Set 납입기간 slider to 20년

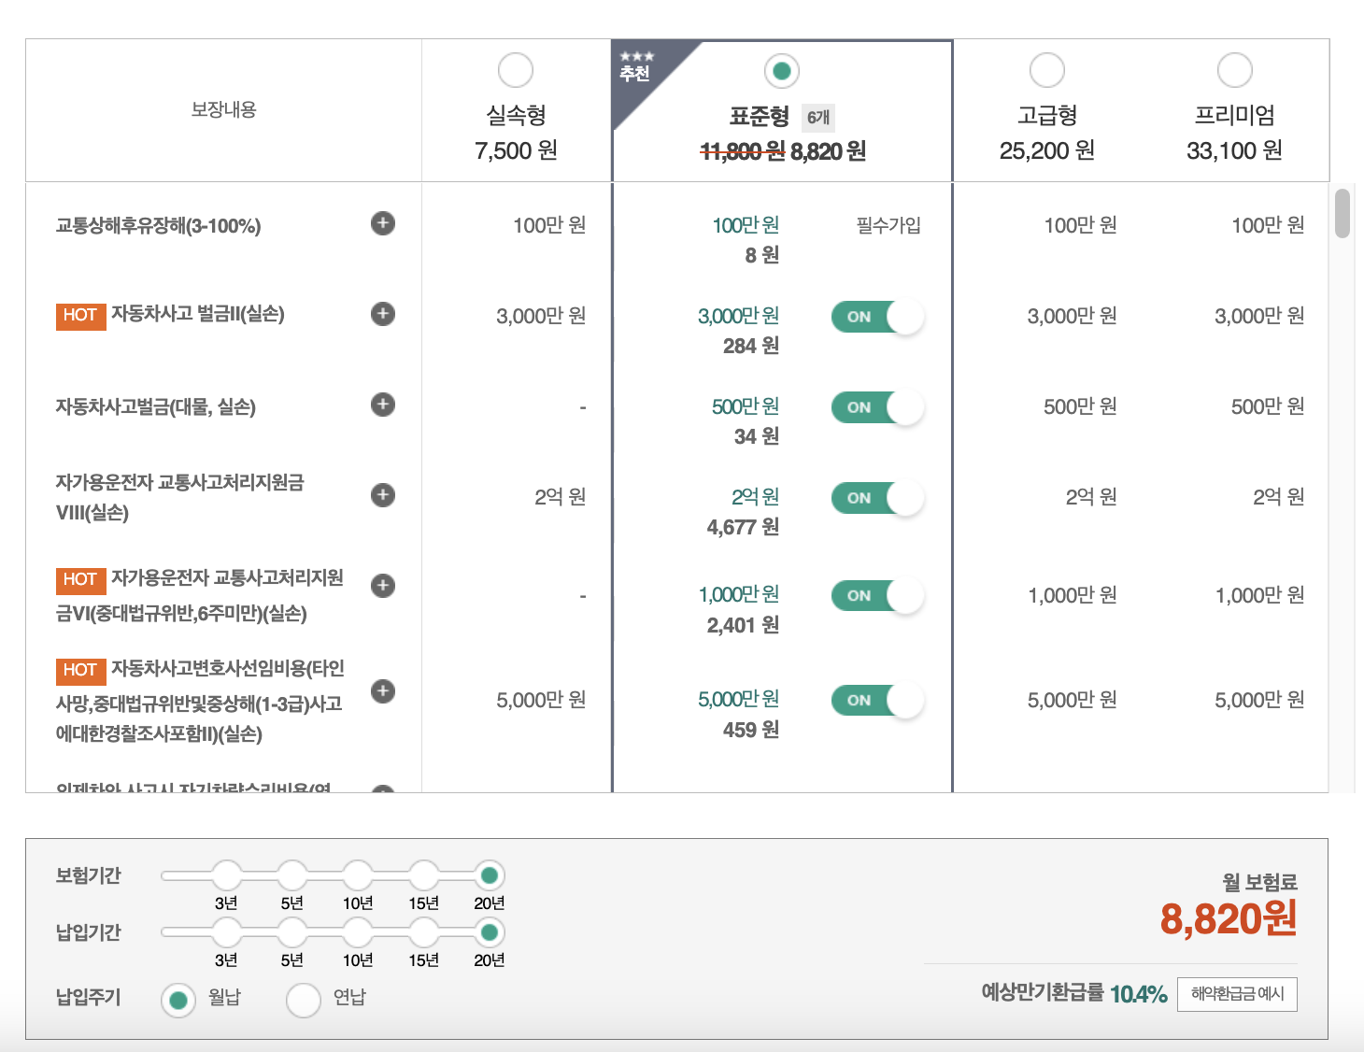[489, 932]
